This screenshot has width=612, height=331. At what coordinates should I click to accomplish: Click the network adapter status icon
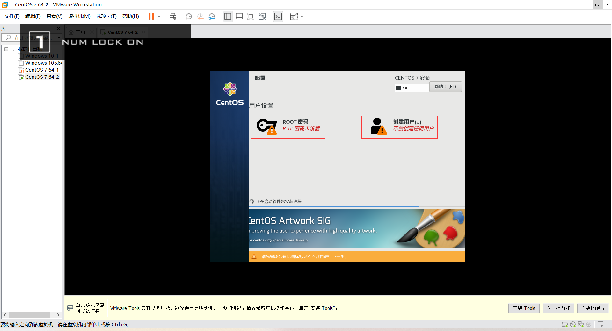coord(581,325)
